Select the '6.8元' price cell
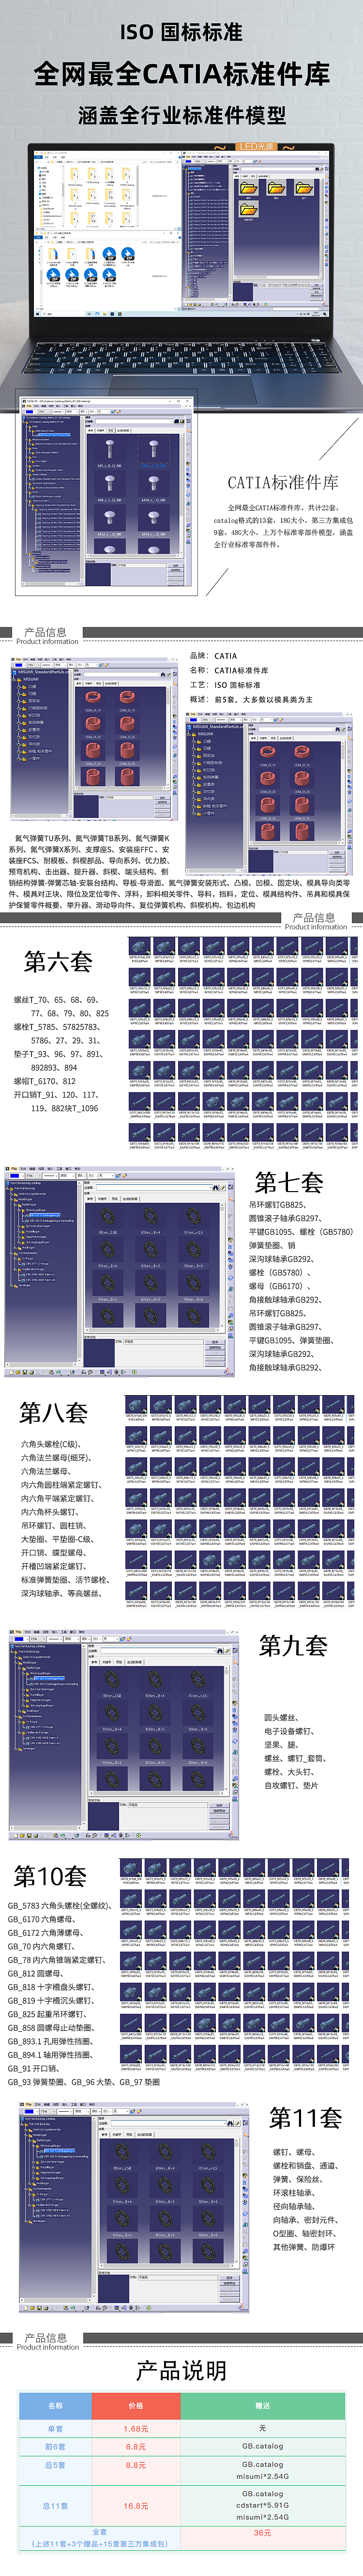Viewport: 363px width, 2576px height. point(136,2446)
